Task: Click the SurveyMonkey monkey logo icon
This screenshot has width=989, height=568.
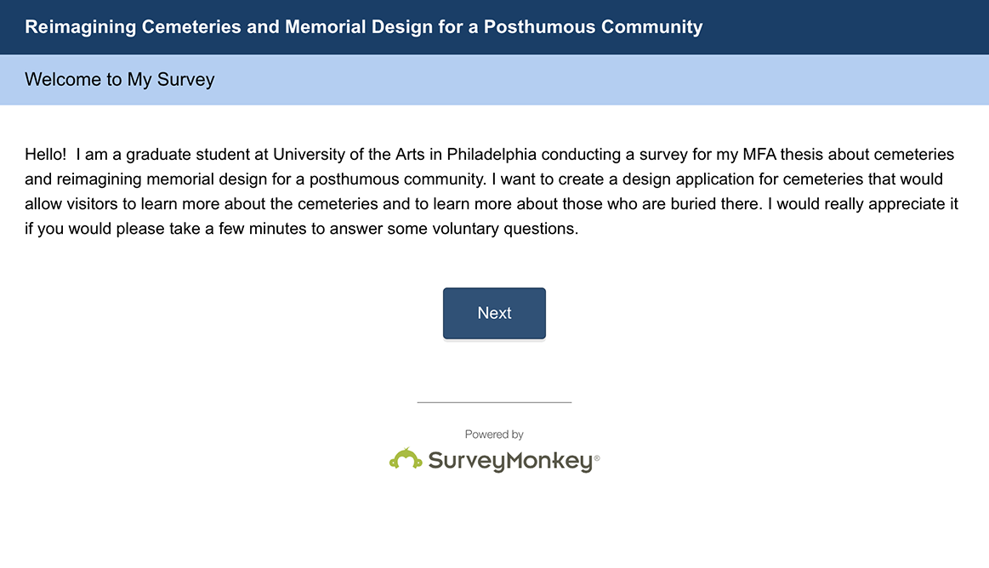Action: [x=406, y=459]
